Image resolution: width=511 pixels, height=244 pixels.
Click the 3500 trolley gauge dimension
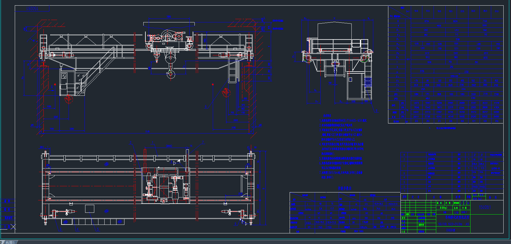point(169,17)
